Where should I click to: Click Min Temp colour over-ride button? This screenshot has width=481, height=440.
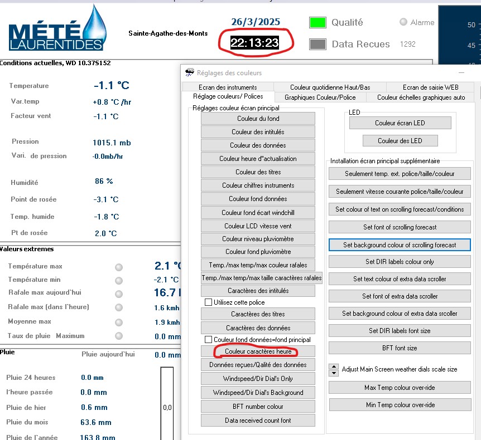(400, 405)
